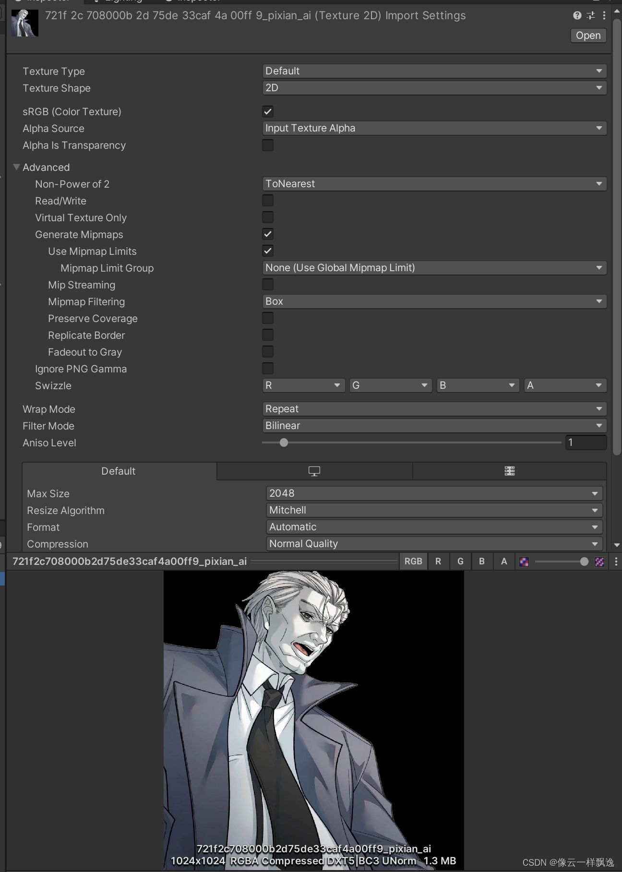Enable Fadeout to Gray checkbox
Viewport: 622px width, 872px height.
[x=268, y=352]
